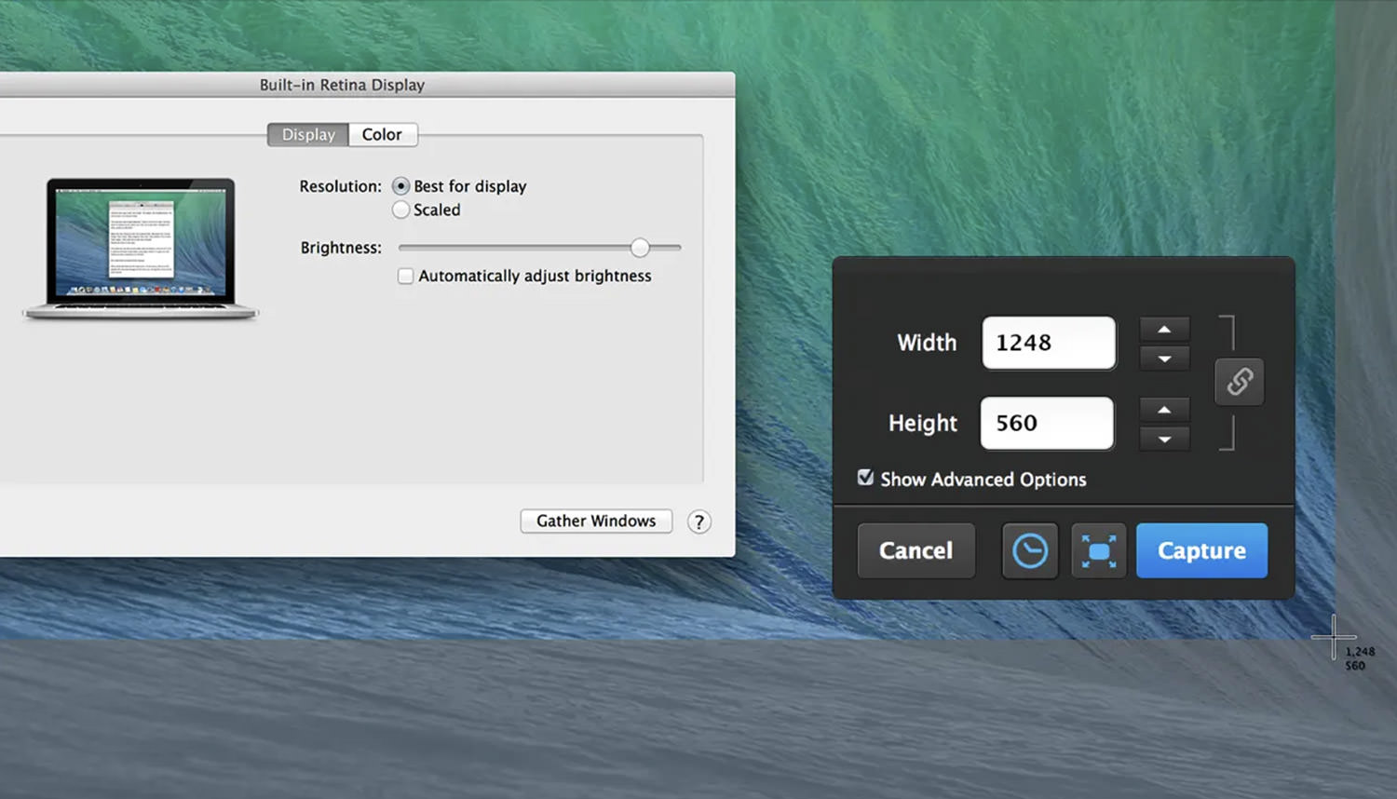Decrease Height with the down stepper
This screenshot has width=1397, height=799.
[x=1164, y=439]
